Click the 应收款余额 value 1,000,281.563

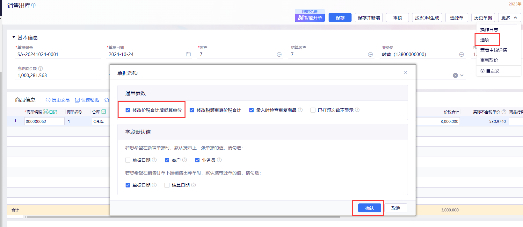(x=32, y=75)
